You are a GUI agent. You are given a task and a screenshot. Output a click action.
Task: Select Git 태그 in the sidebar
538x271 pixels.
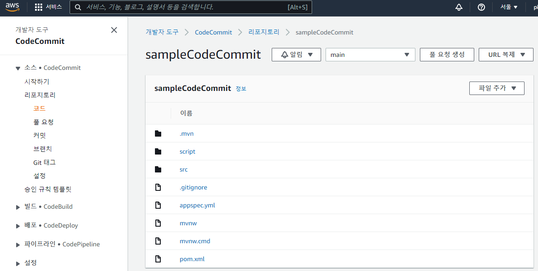tap(44, 162)
